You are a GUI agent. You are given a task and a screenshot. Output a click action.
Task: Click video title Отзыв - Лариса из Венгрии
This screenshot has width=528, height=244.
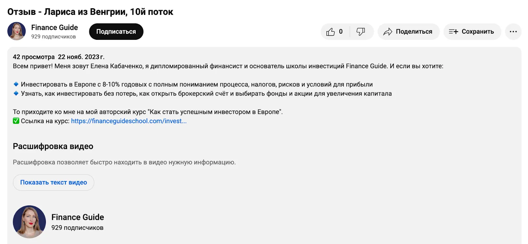coord(90,12)
